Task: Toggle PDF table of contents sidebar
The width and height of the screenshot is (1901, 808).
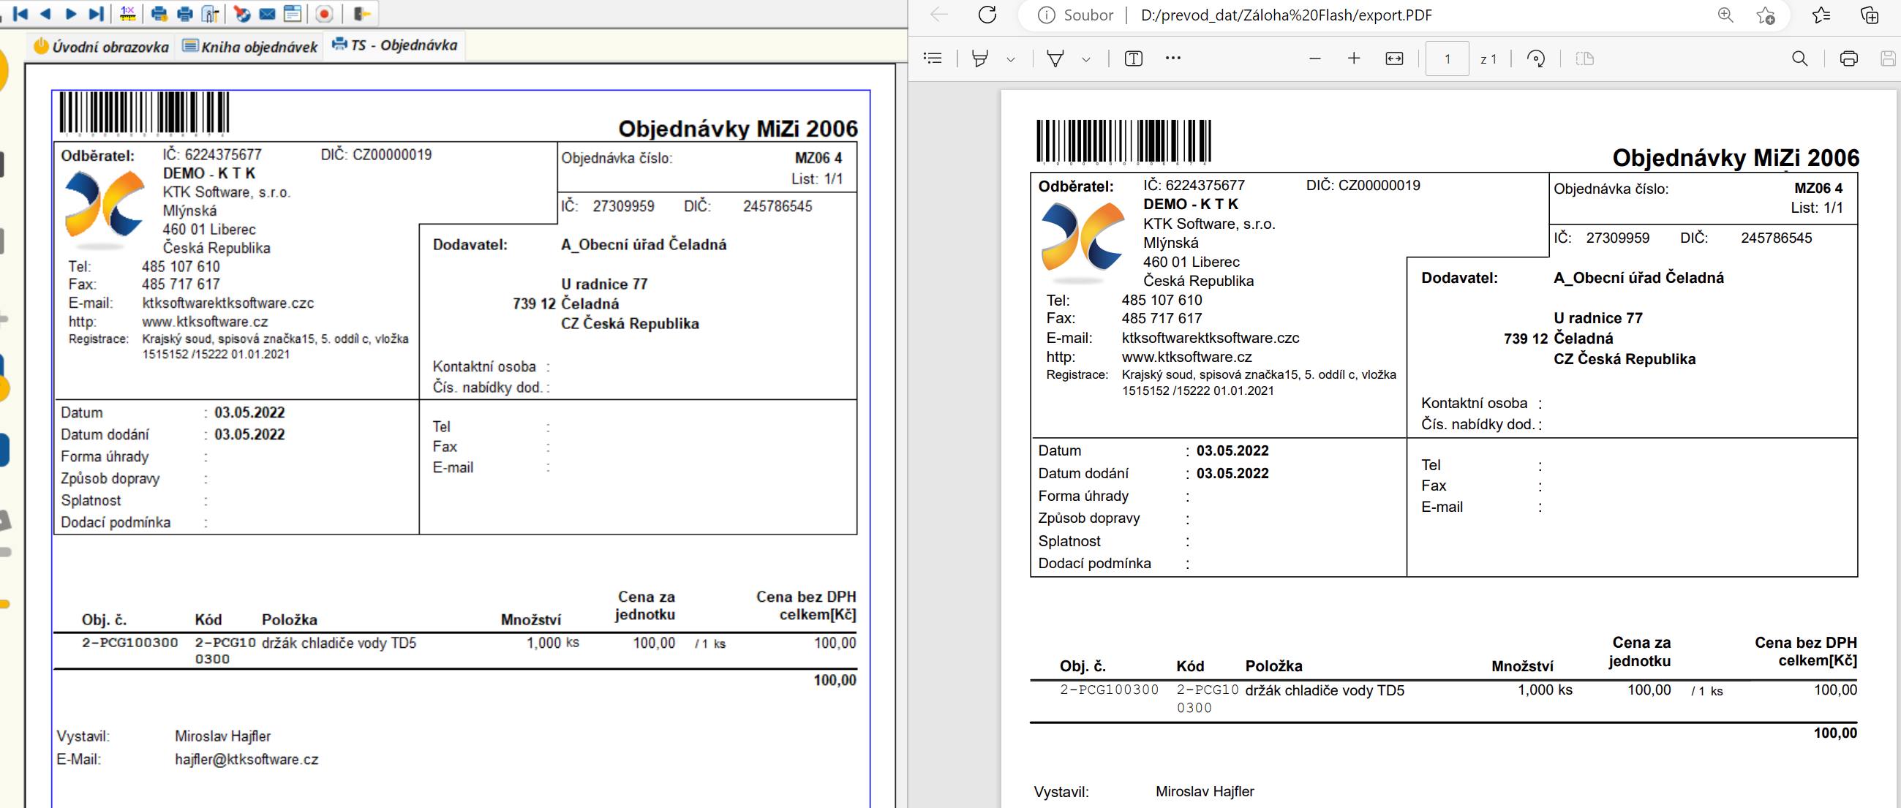Action: pos(933,58)
